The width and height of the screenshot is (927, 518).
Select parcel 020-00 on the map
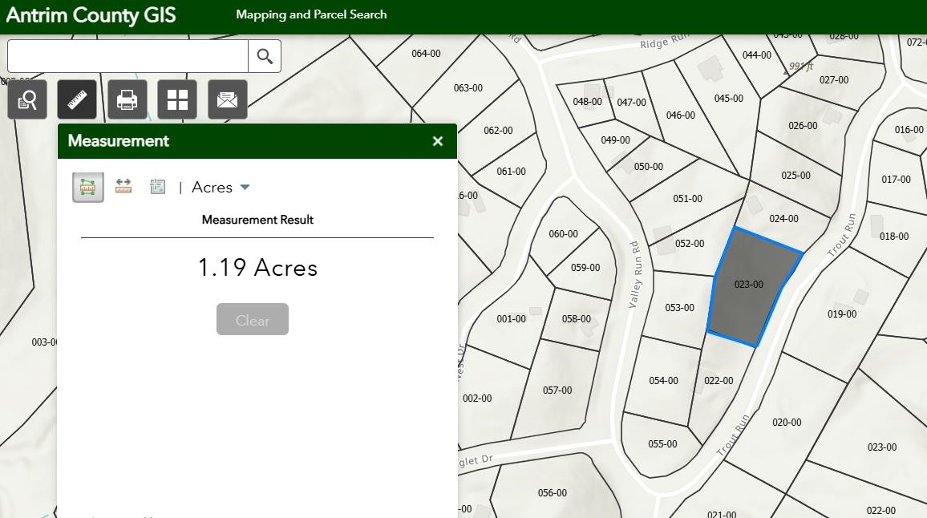click(x=787, y=423)
